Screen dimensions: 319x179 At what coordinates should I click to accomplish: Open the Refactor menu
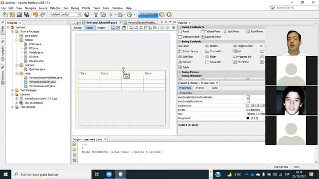[x=55, y=8]
